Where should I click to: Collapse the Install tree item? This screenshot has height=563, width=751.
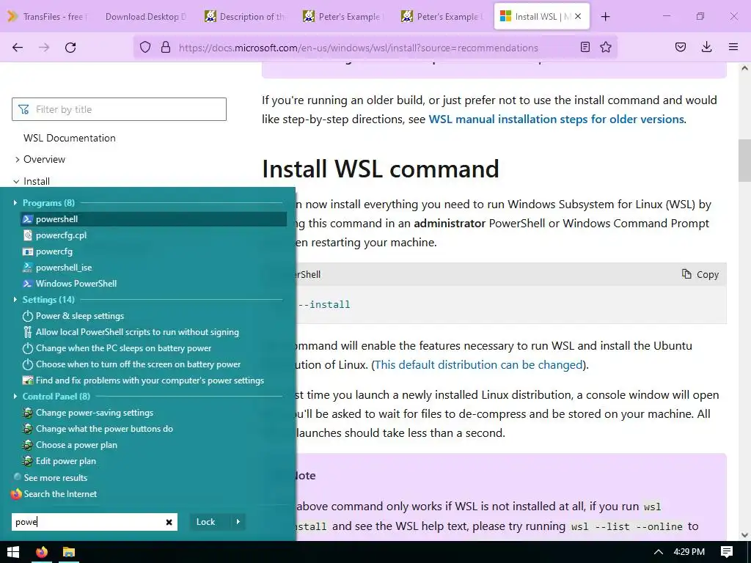[16, 182]
